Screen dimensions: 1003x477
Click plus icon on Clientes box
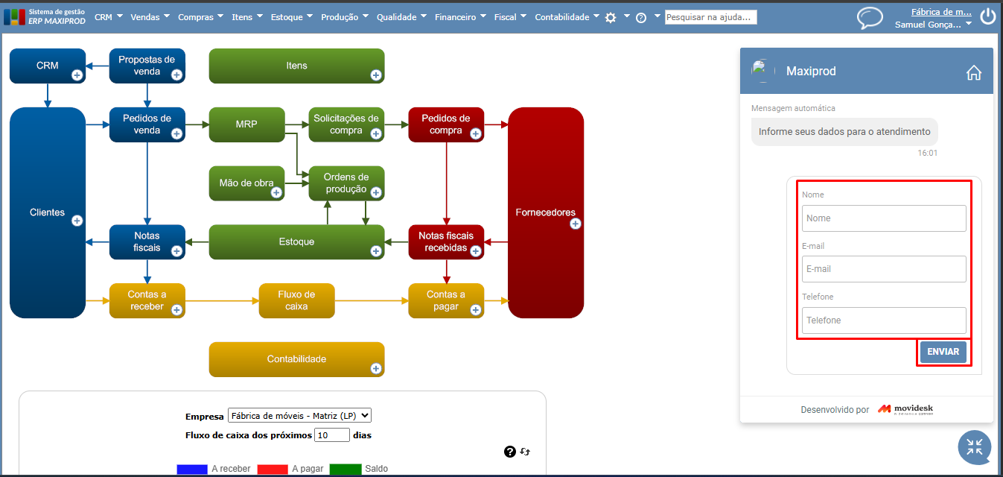tap(77, 221)
